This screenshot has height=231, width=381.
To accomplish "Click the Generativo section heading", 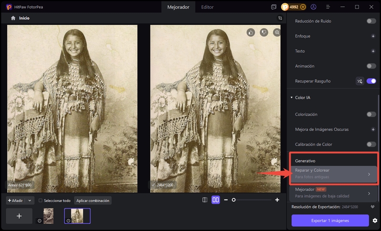I will pos(305,161).
